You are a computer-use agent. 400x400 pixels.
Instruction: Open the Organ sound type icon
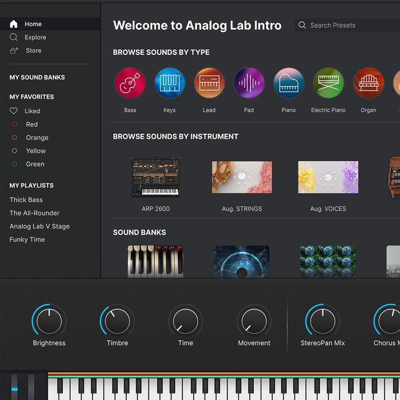click(368, 83)
